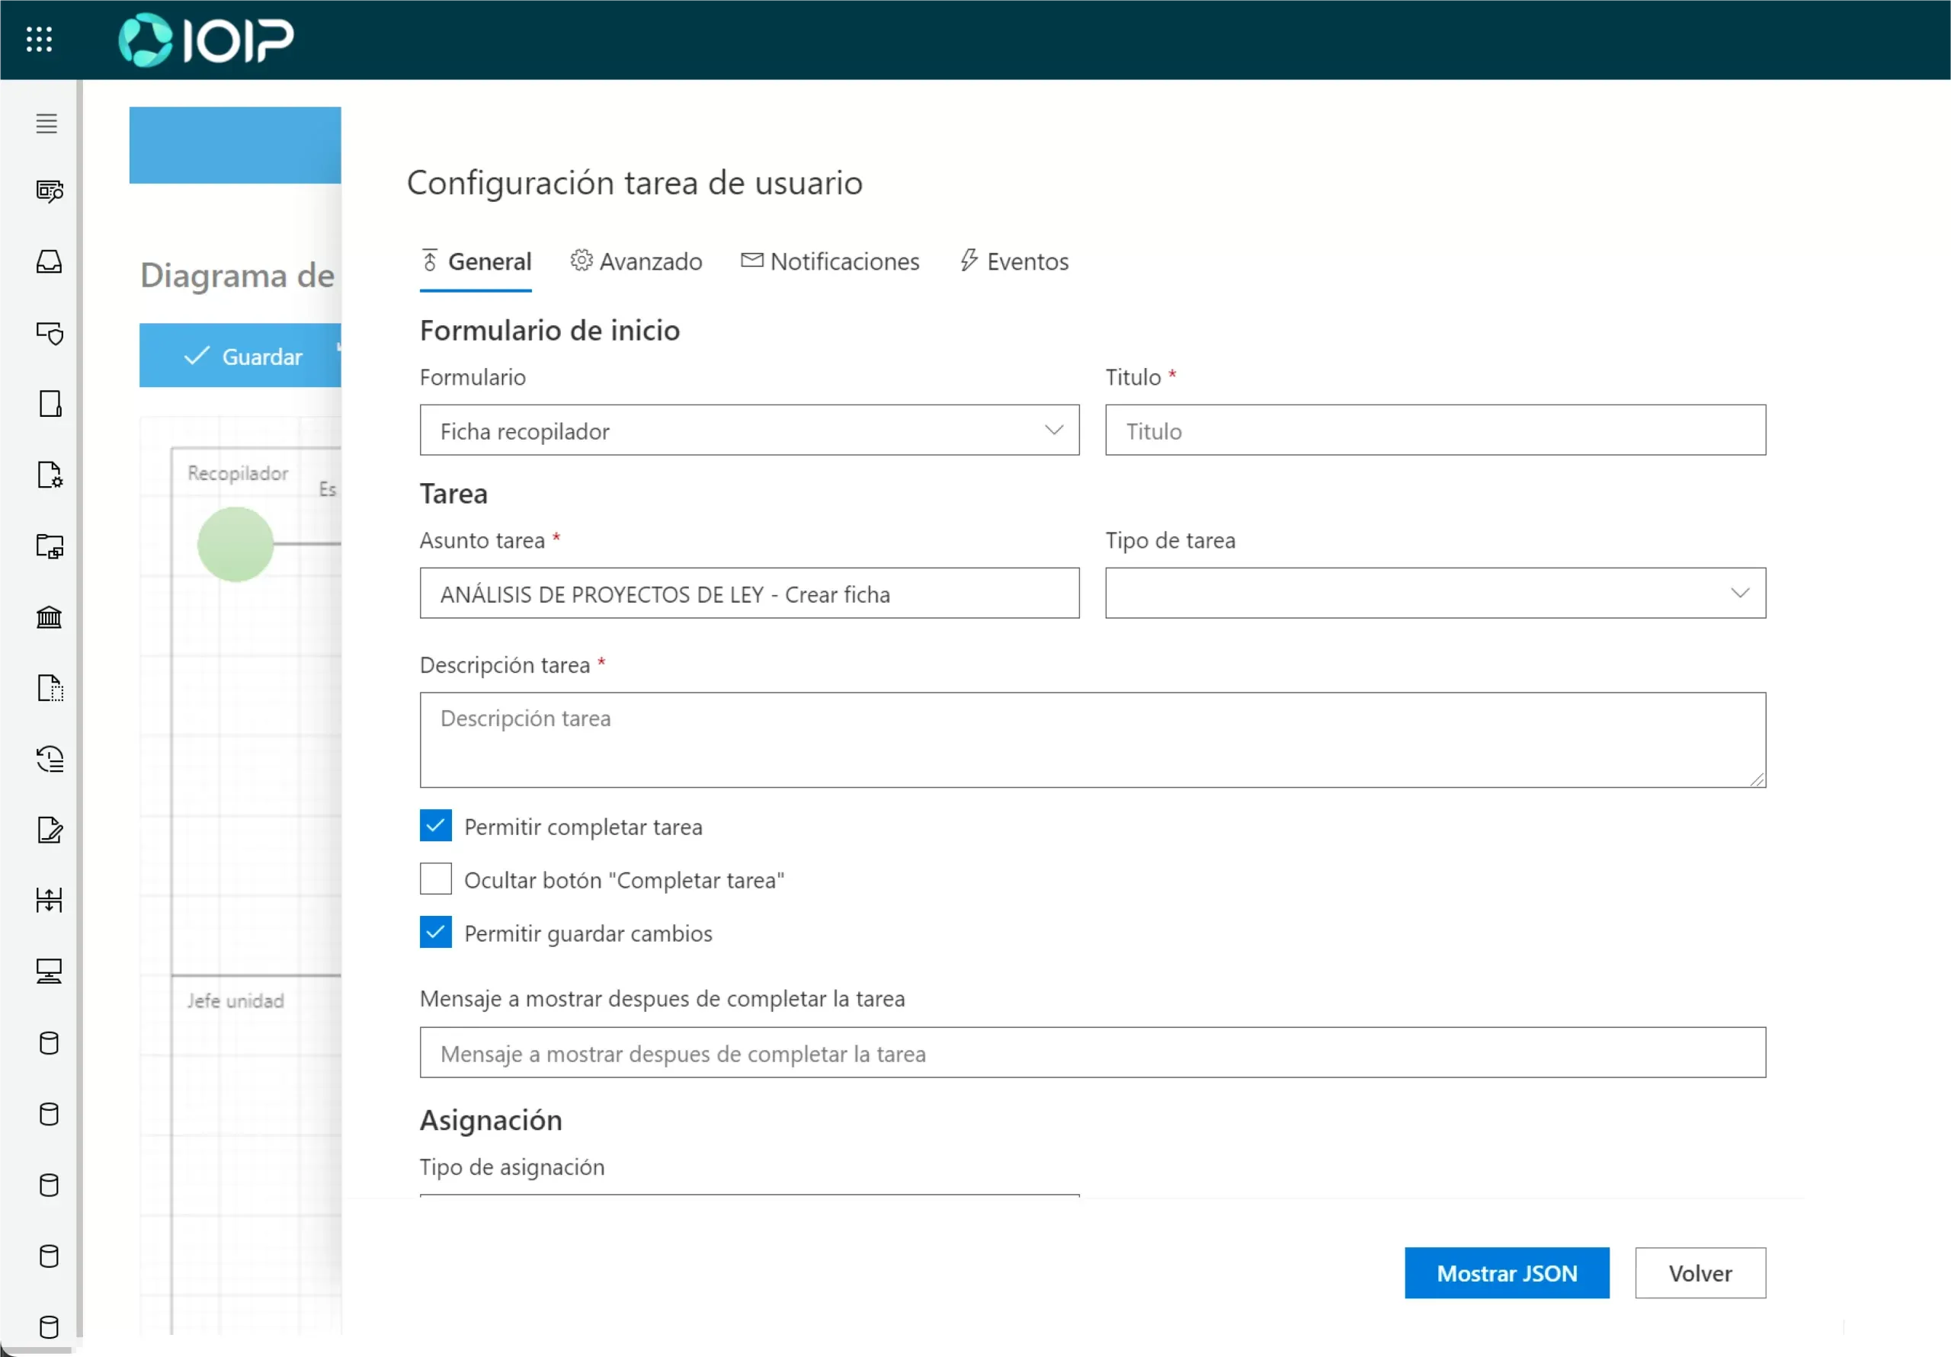Viewport: 1951px width, 1357px height.
Task: Open the Tipo de tarea dropdown
Action: coord(1434,593)
